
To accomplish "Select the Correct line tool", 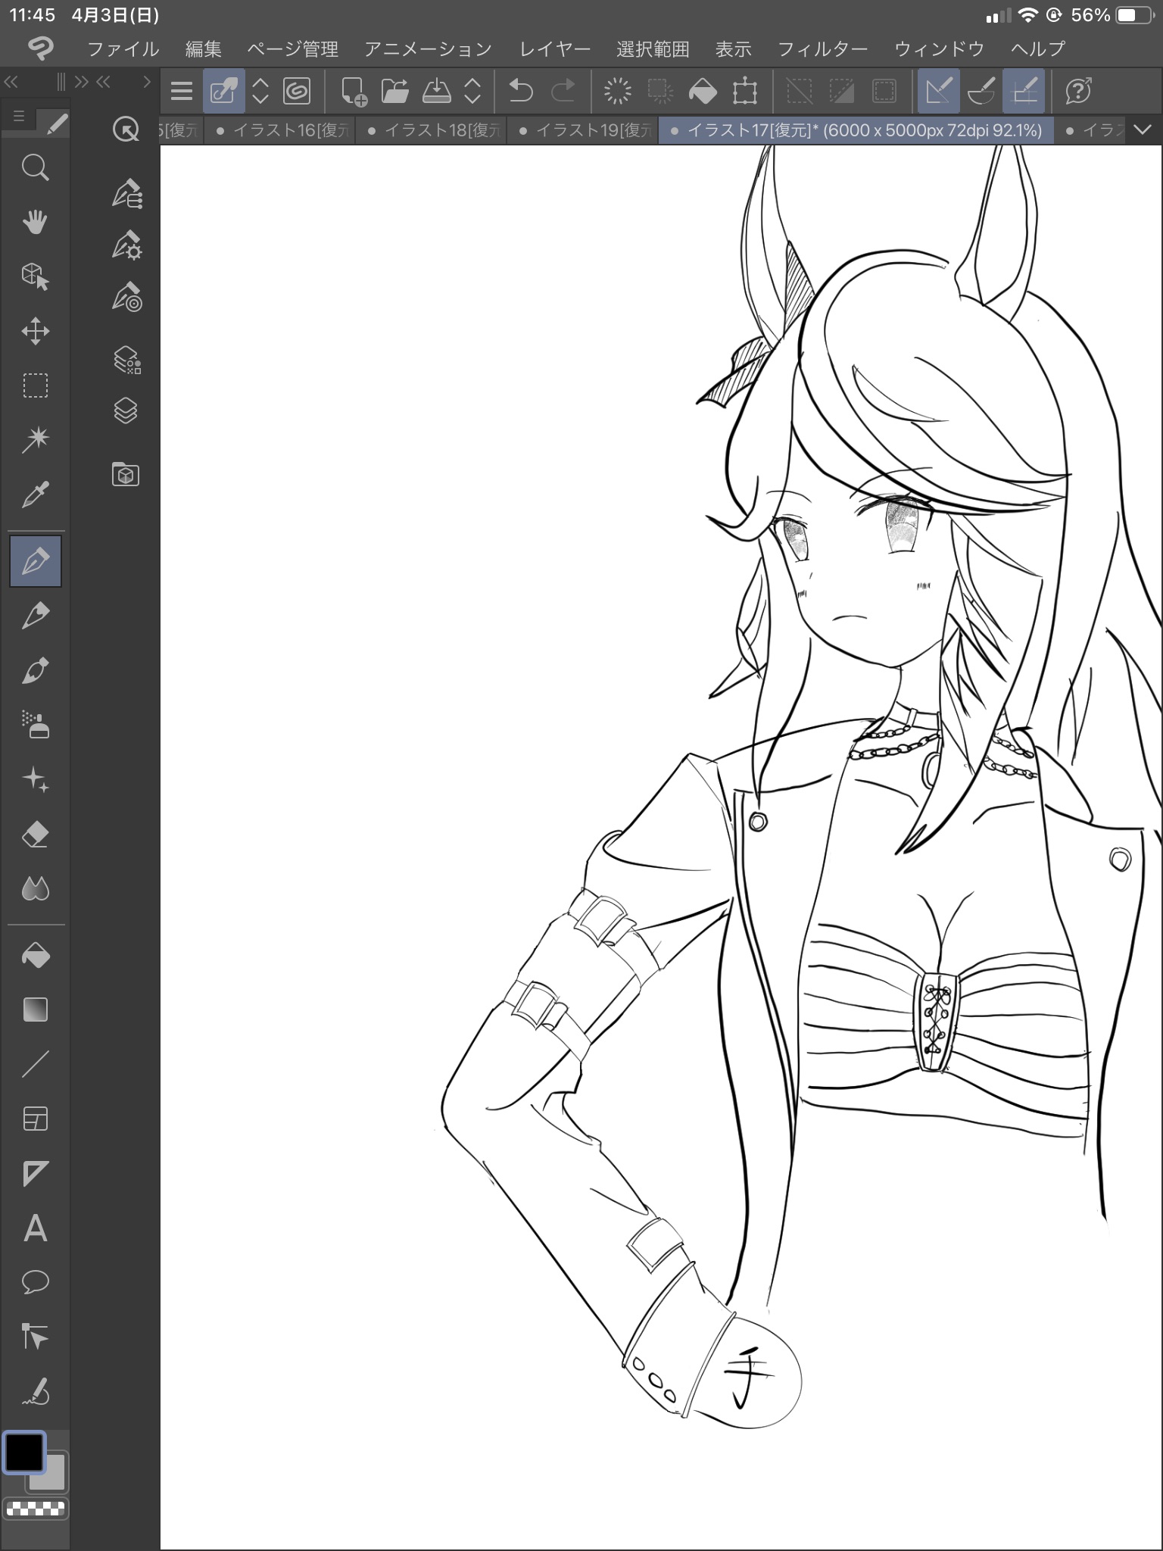I will coord(35,1391).
